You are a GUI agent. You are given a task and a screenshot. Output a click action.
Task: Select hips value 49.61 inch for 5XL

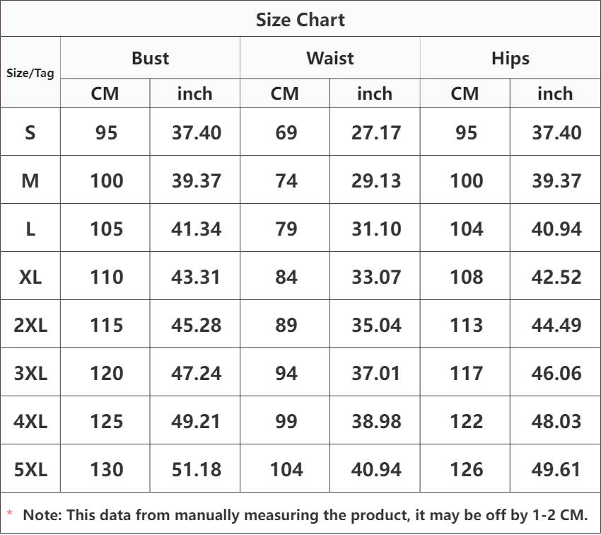556,469
